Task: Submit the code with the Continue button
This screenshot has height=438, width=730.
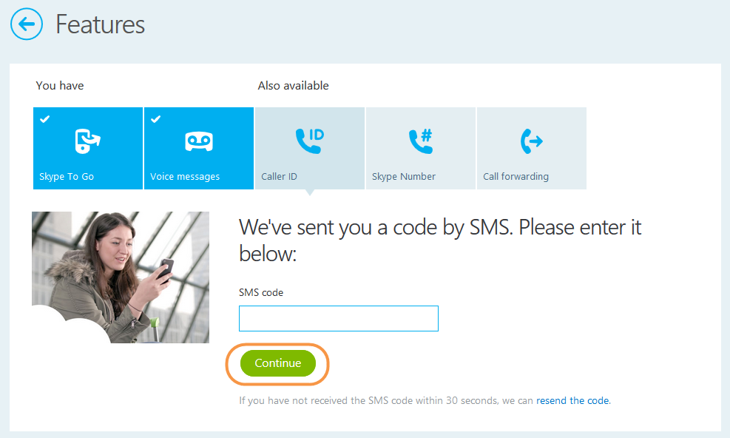Action: tap(278, 363)
